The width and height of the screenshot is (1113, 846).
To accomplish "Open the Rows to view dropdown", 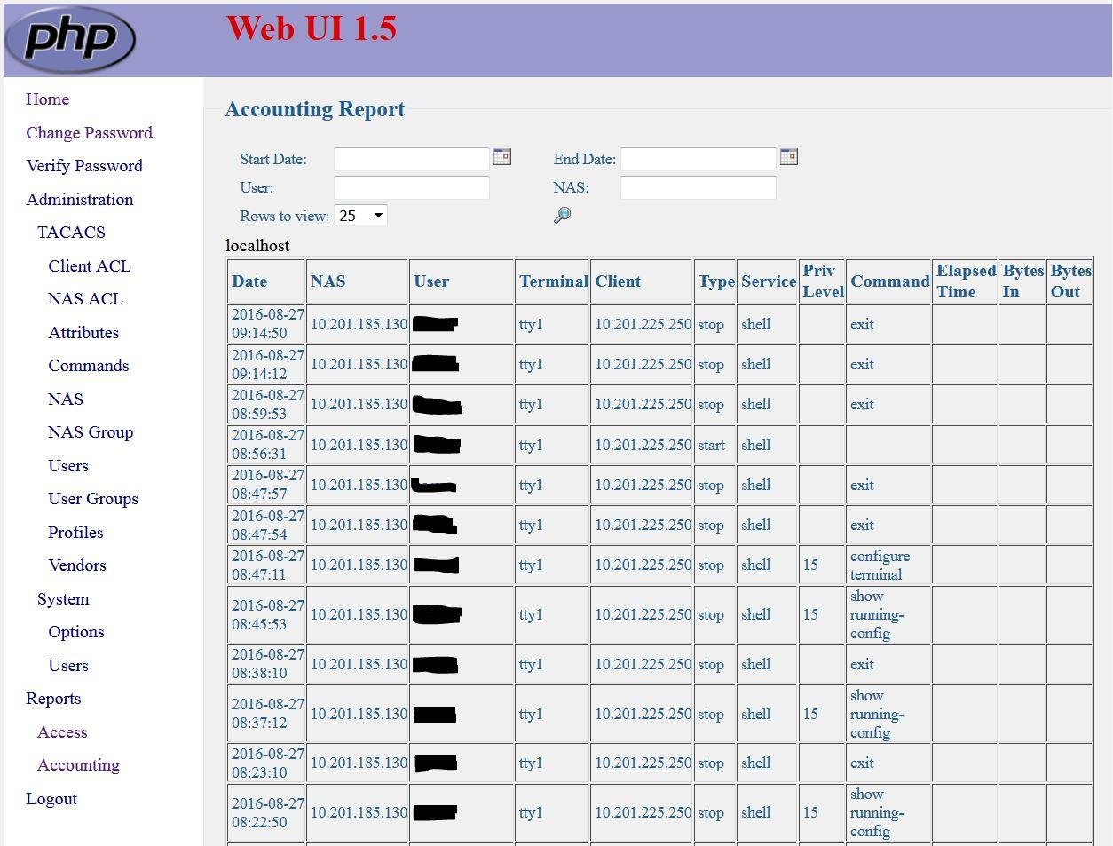I will coord(359,215).
